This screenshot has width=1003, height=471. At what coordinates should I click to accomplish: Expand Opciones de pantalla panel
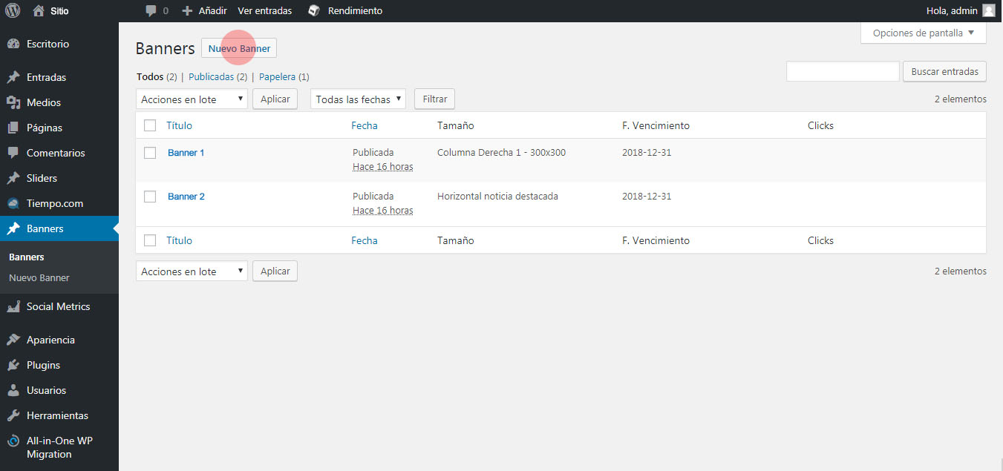click(x=923, y=33)
